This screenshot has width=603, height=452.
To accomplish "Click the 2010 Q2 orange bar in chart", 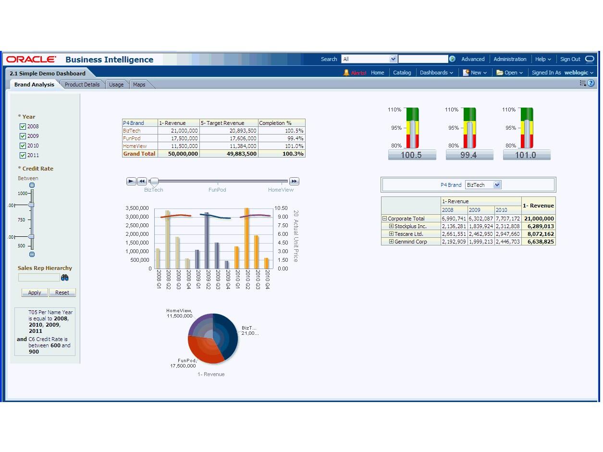I will tap(247, 238).
